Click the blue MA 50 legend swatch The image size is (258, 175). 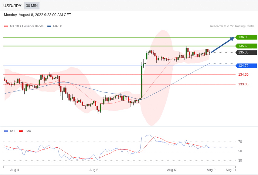coord(49,26)
